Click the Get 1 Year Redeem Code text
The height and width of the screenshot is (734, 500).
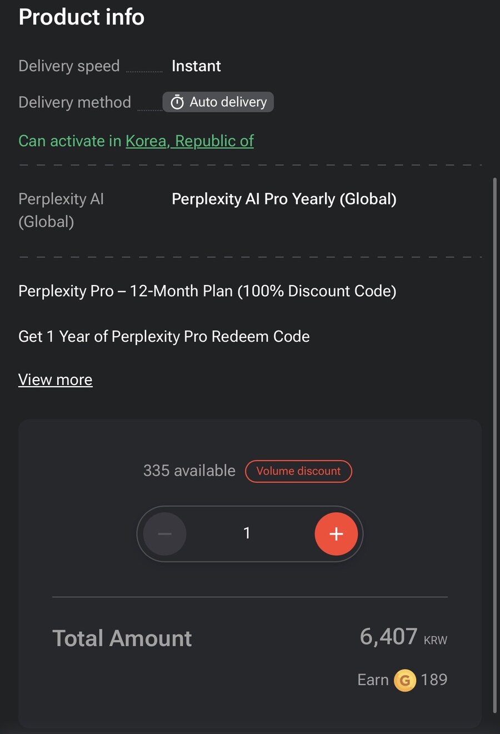click(x=164, y=337)
